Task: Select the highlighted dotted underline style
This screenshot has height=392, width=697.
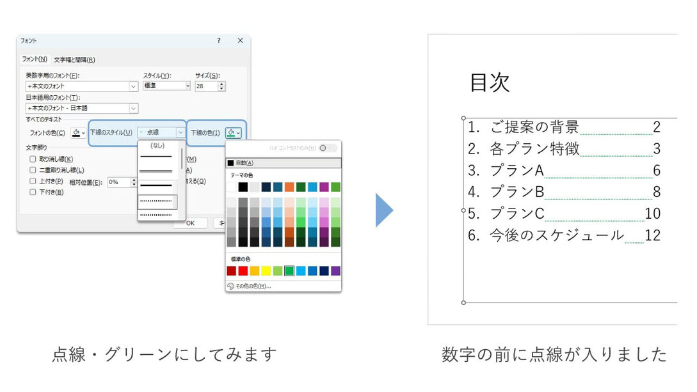Action: pyautogui.click(x=157, y=201)
